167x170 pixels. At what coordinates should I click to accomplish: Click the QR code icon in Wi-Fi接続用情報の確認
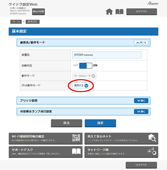[x=76, y=138]
